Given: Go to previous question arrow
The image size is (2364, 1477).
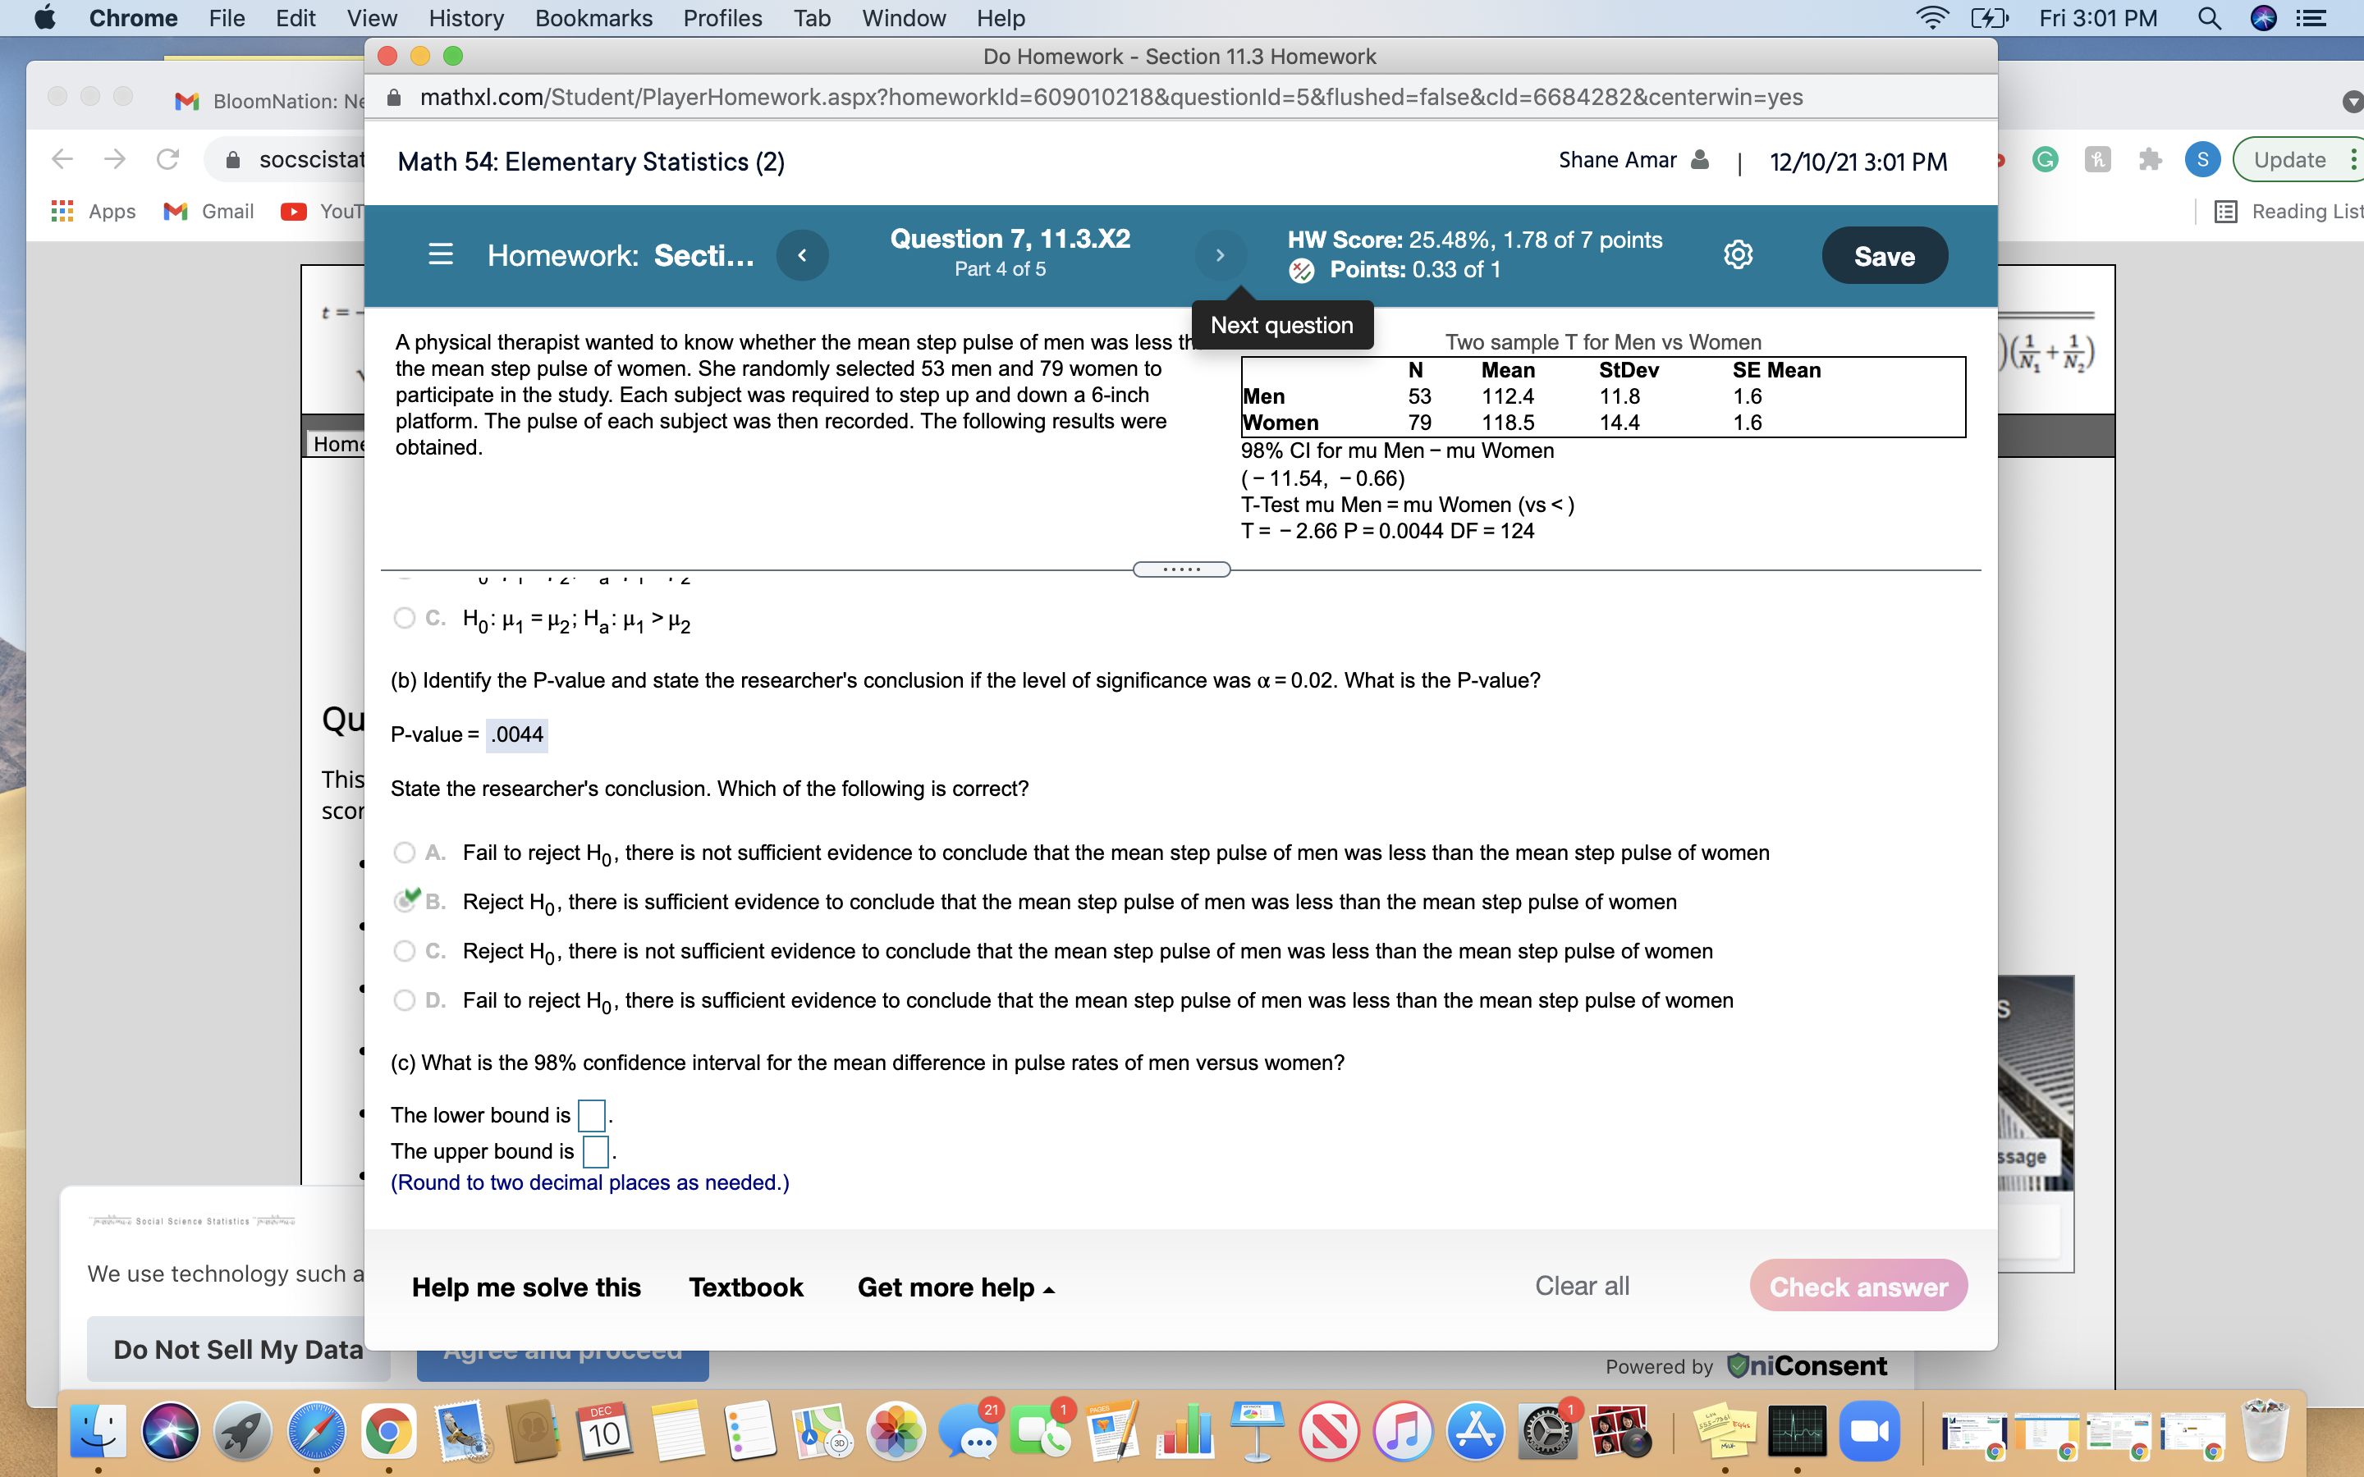Looking at the screenshot, I should coord(802,255).
